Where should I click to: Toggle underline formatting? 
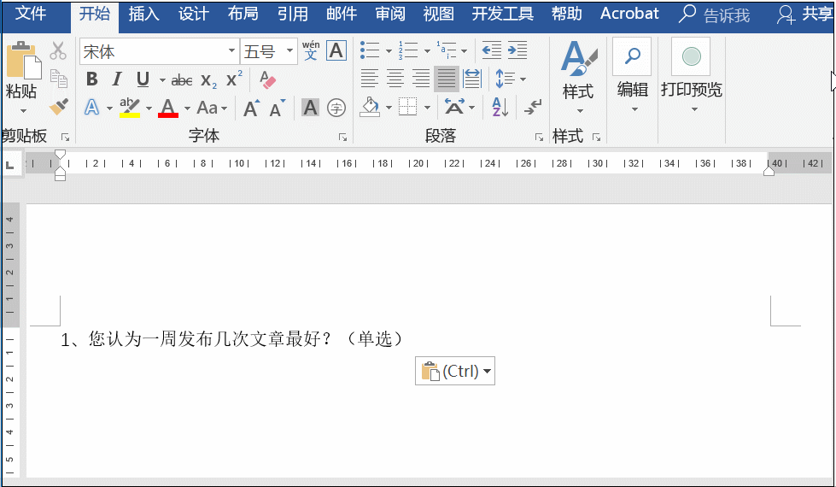[143, 79]
